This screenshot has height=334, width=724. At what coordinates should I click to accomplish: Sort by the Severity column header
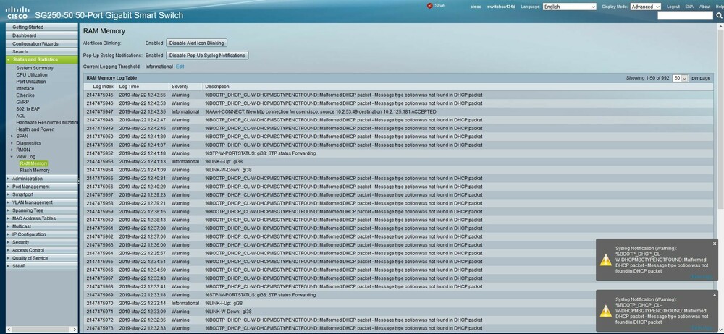(180, 87)
